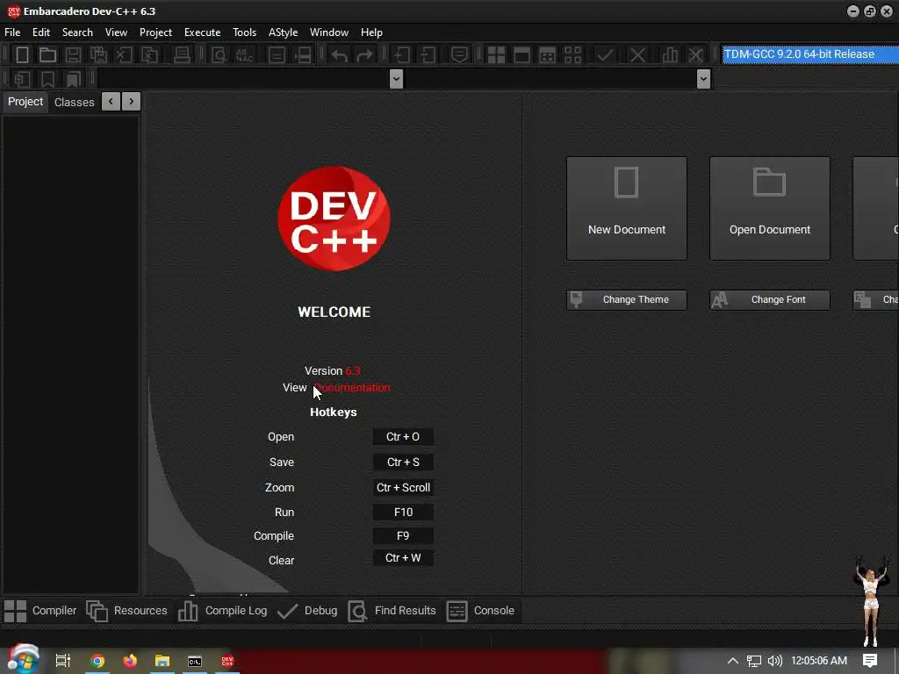899x674 pixels.
Task: Open the Execute menu
Action: [x=203, y=32]
